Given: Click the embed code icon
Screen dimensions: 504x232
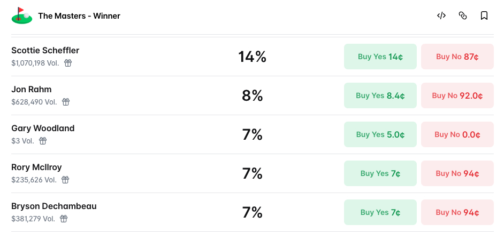Looking at the screenshot, I should 441,15.
